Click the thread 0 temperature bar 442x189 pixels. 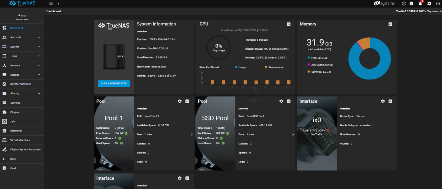213,82
